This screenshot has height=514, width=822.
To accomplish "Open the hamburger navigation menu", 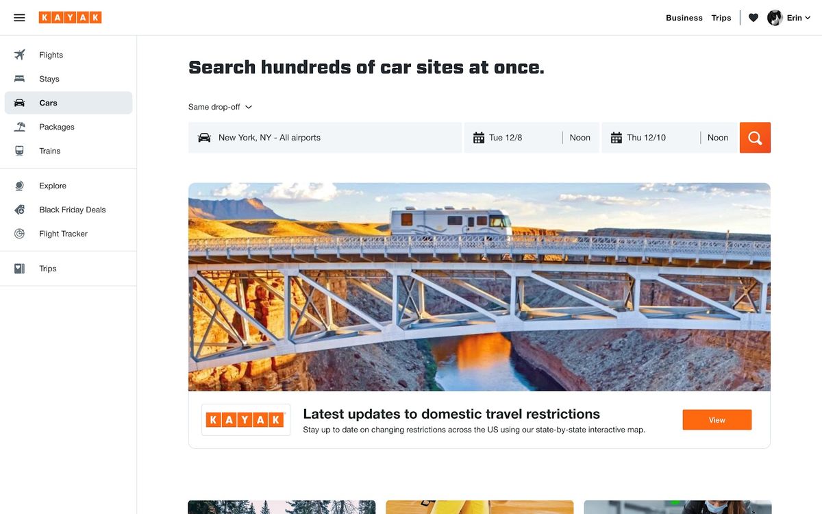I will click(x=19, y=18).
